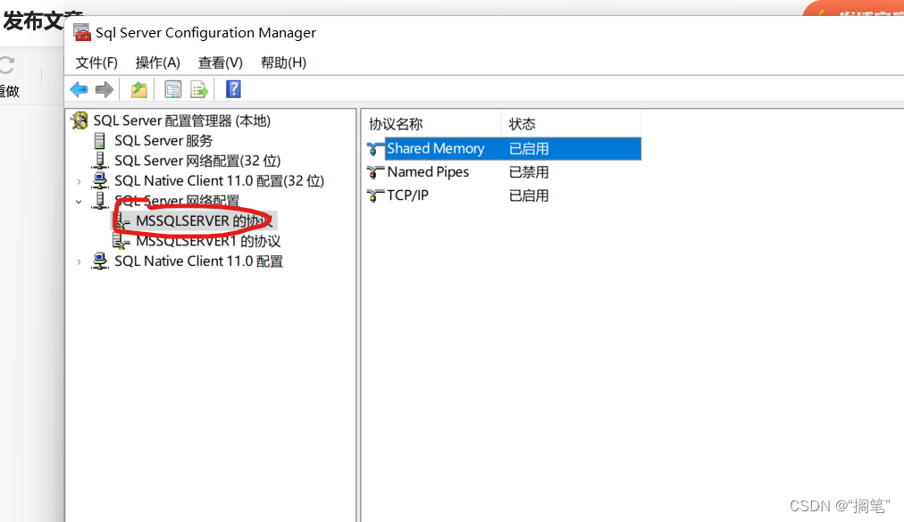904x522 pixels.
Task: Select the disabled Named Pipes protocol
Action: pos(429,171)
